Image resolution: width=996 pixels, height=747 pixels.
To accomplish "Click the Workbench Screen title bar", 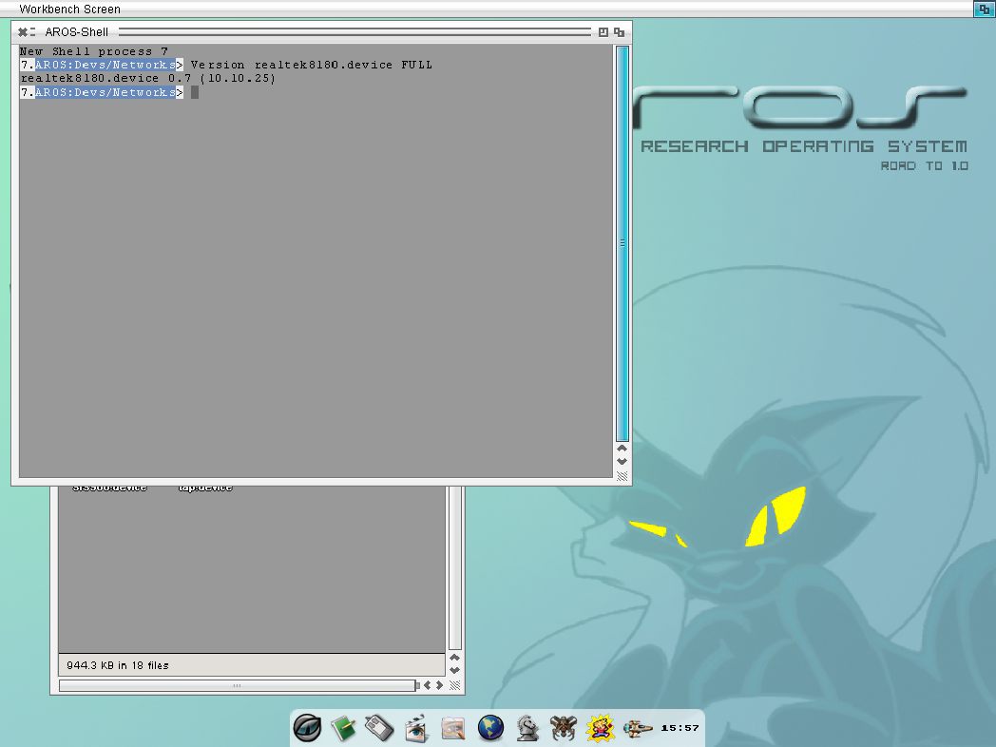I will [475, 9].
